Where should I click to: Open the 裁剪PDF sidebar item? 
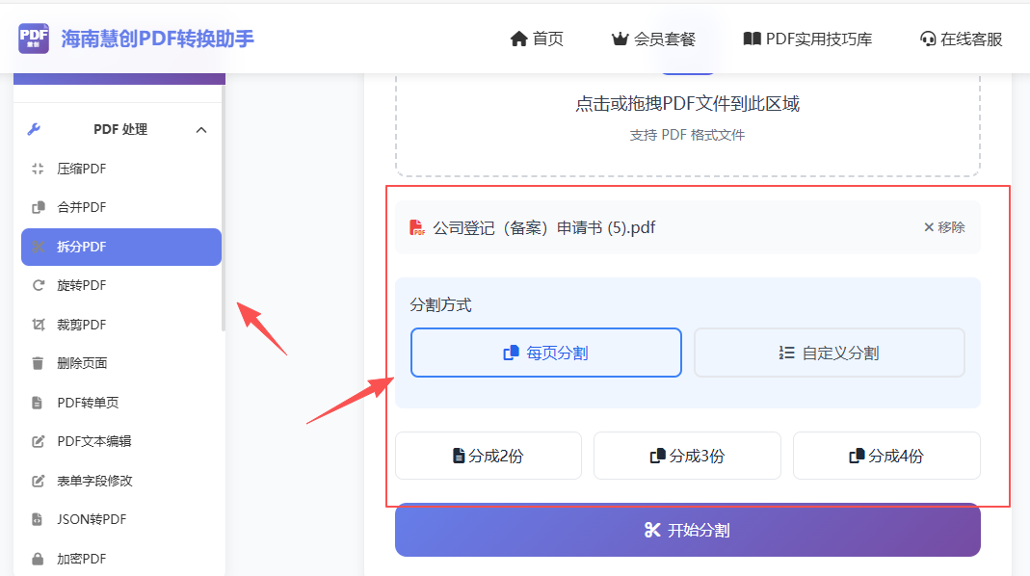tap(120, 325)
